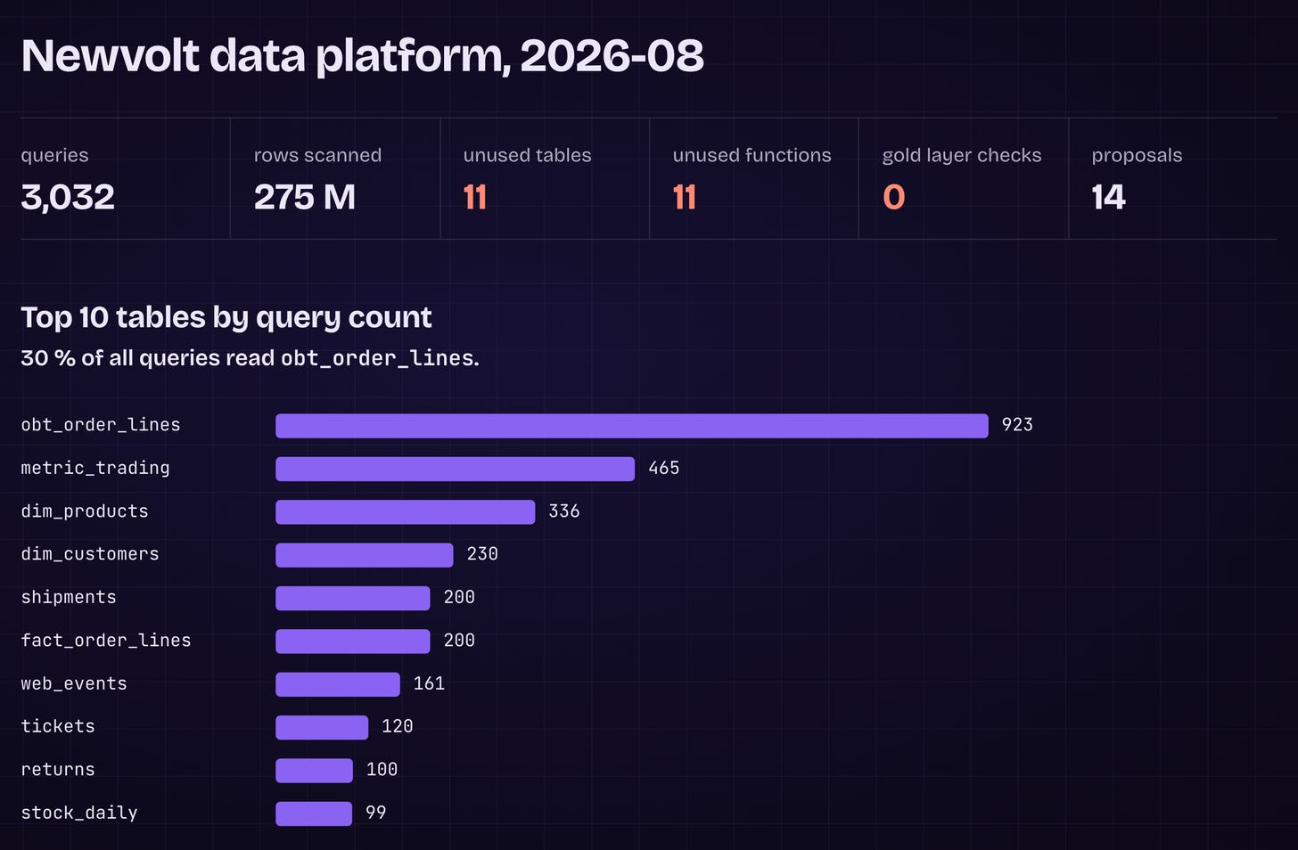Click the 230 value label
The image size is (1298, 850).
coord(482,554)
